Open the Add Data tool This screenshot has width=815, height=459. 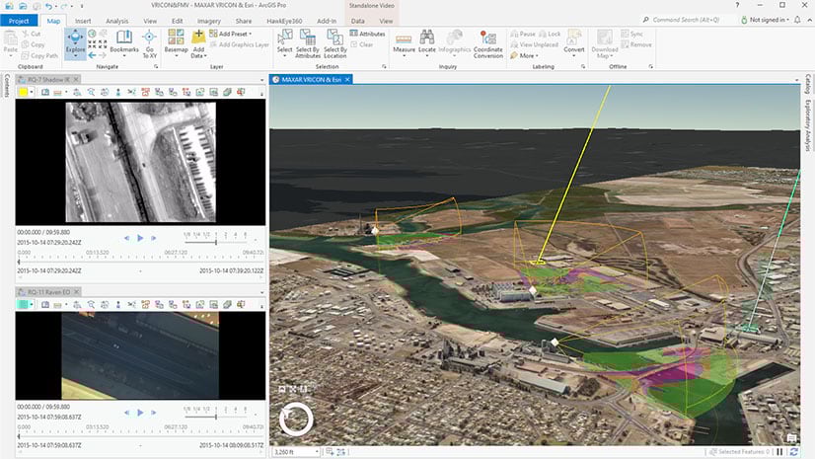pyautogui.click(x=198, y=43)
